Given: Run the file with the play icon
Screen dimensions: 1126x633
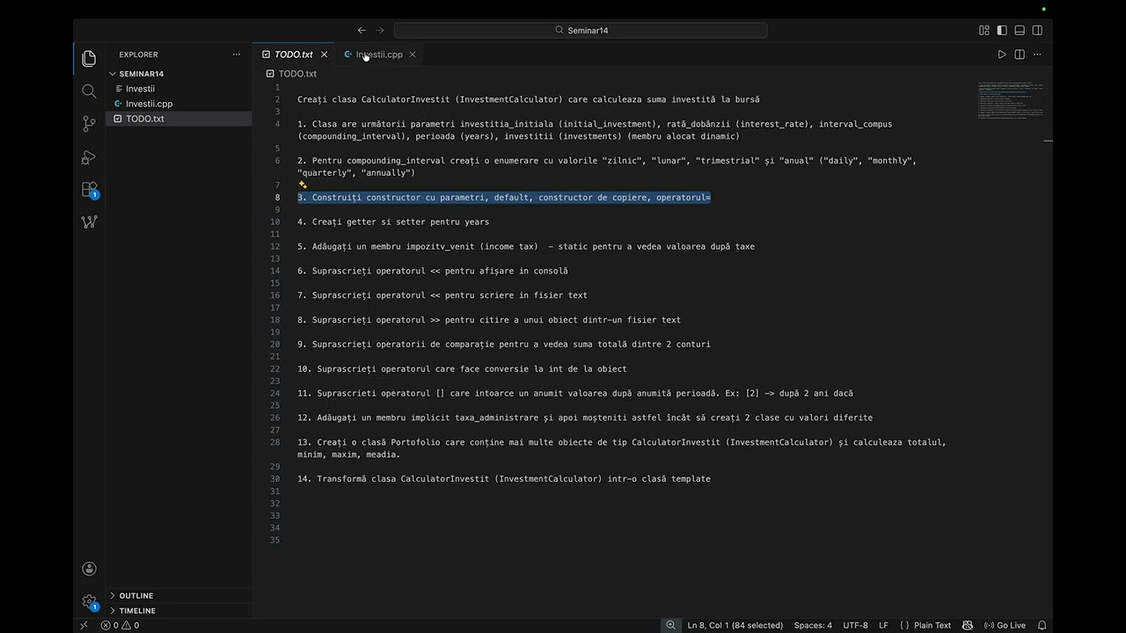Looking at the screenshot, I should [x=1002, y=55].
